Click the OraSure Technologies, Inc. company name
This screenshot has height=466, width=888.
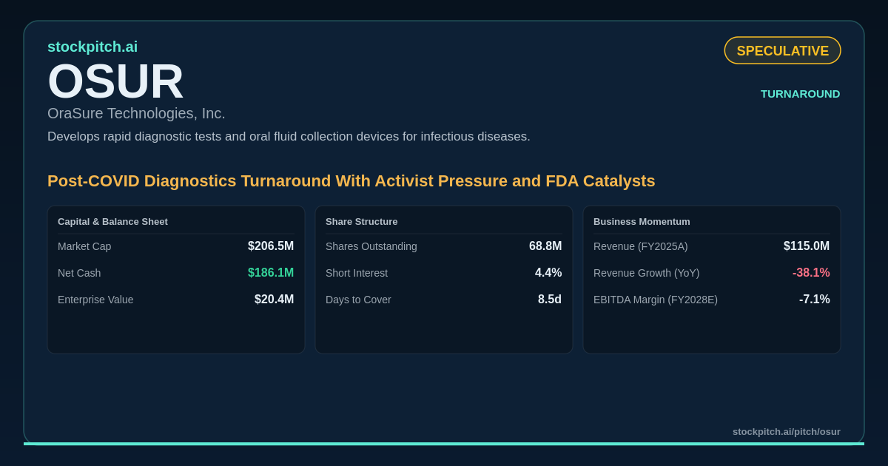click(136, 113)
